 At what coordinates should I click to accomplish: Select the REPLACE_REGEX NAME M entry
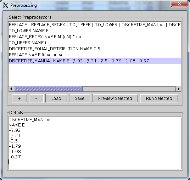pyautogui.click(x=95, y=37)
